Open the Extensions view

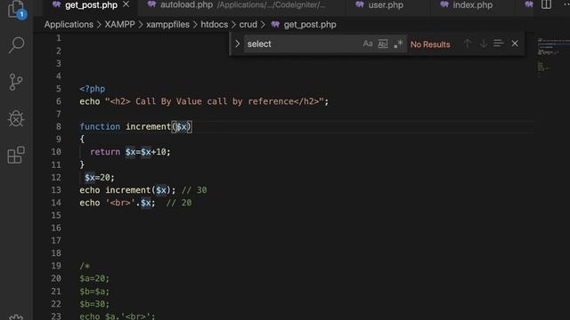[16, 155]
